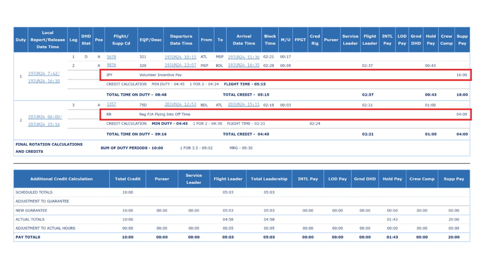Click TOTAL TIME ON DUTY - 08:48

136,95
